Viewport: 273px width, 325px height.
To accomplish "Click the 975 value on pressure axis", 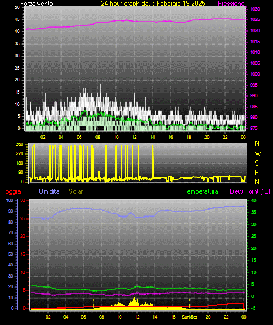I will point(254,128).
